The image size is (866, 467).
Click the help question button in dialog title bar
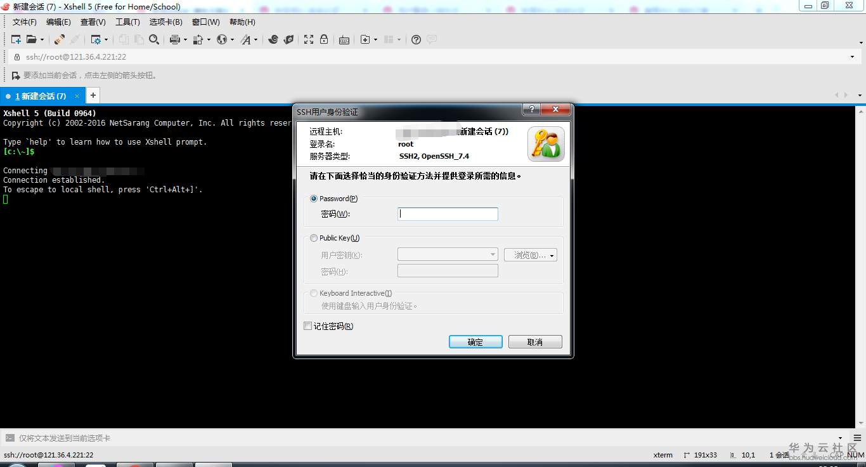point(531,109)
